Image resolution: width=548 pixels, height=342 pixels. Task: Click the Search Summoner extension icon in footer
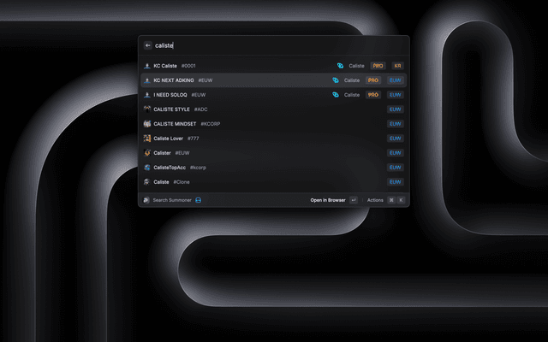[147, 200]
